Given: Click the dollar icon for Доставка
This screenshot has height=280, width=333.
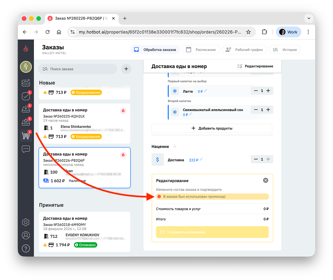Looking at the screenshot, I should tap(157, 159).
